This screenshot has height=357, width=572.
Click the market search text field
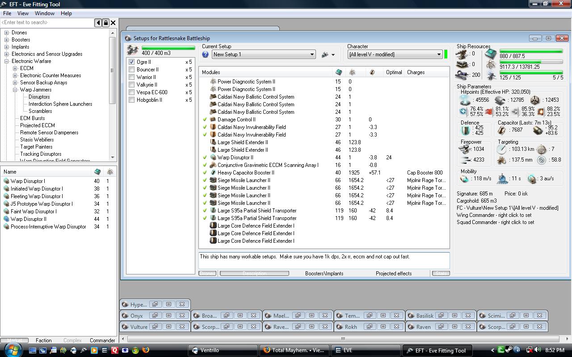pos(47,22)
